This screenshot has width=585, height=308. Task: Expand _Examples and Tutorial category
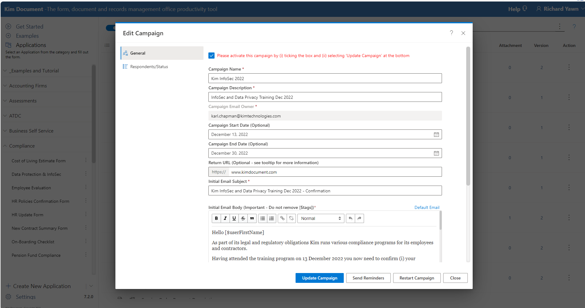click(x=48, y=71)
